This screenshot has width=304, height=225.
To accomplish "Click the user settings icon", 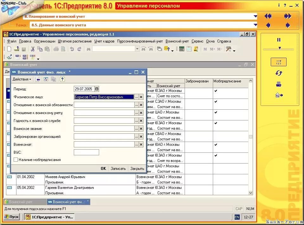I will [x=196, y=49].
